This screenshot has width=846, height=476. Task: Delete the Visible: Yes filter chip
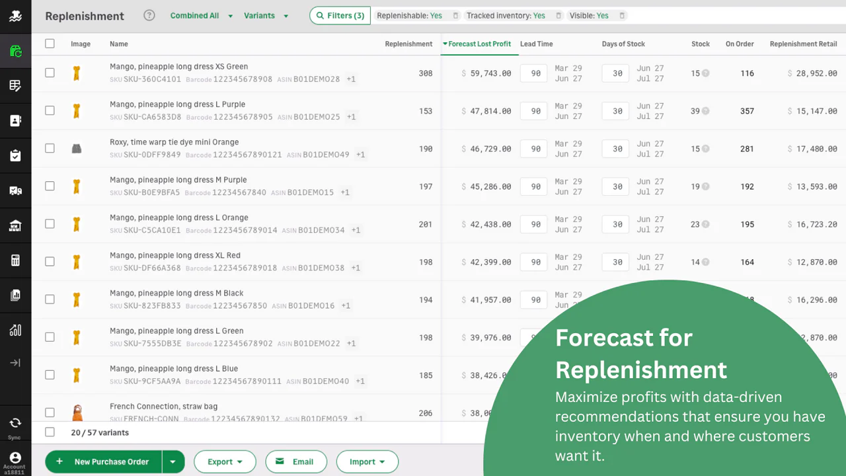point(622,16)
